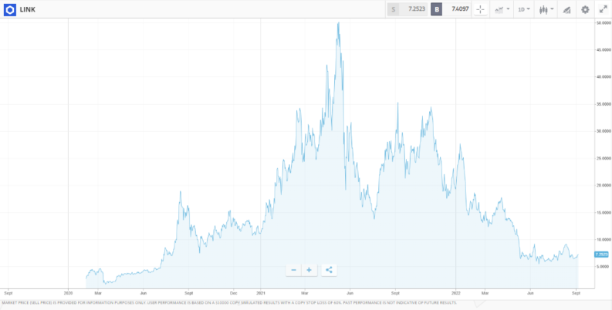Zoom in chart with plus button
Screen dimensions: 612x310
[309, 270]
